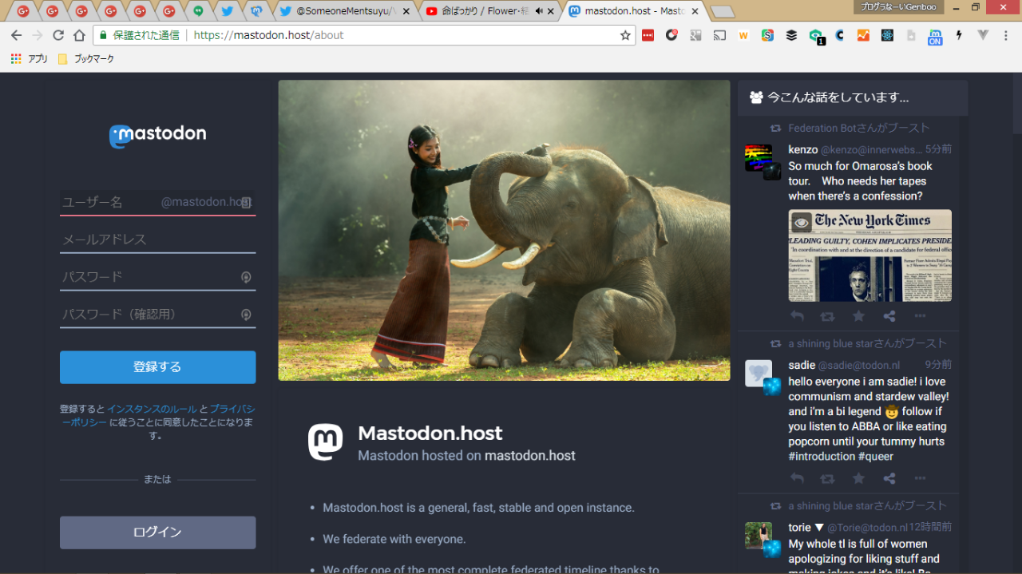Screen dimensions: 1022x574
Task: Mute the YouTube tab's speaker icon
Action: pos(539,11)
